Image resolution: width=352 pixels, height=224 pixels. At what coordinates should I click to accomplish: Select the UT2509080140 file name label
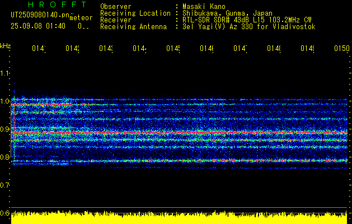(x=40, y=15)
